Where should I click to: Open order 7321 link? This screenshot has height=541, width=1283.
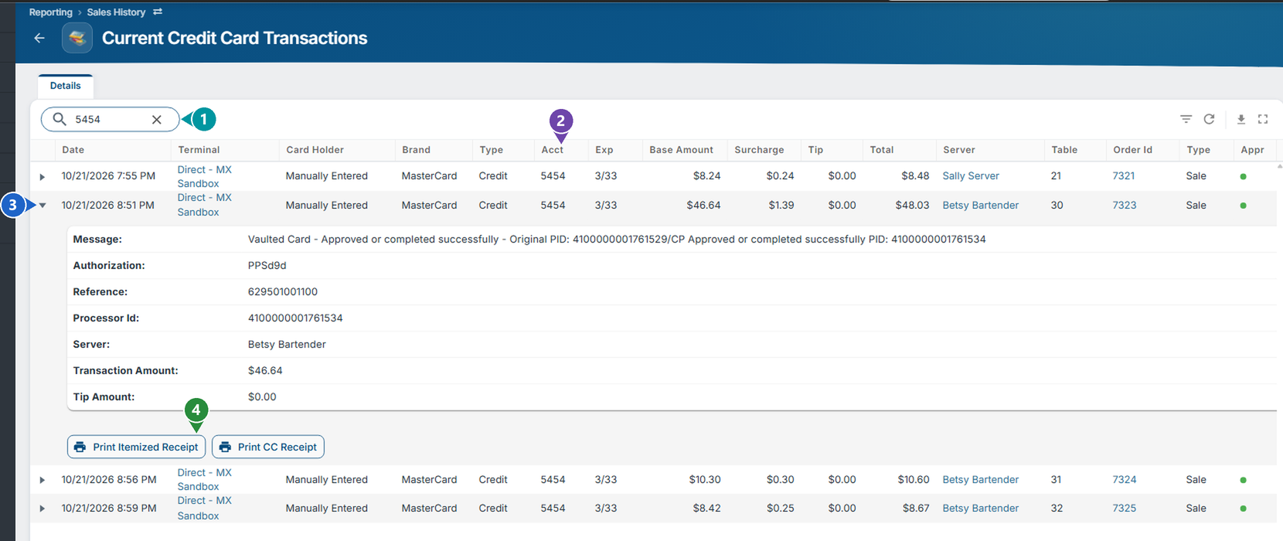point(1124,175)
